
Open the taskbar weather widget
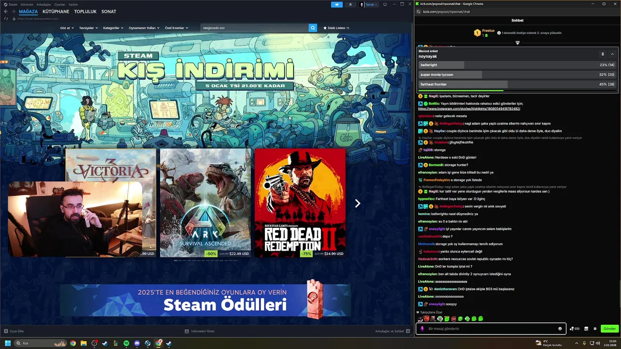548,343
